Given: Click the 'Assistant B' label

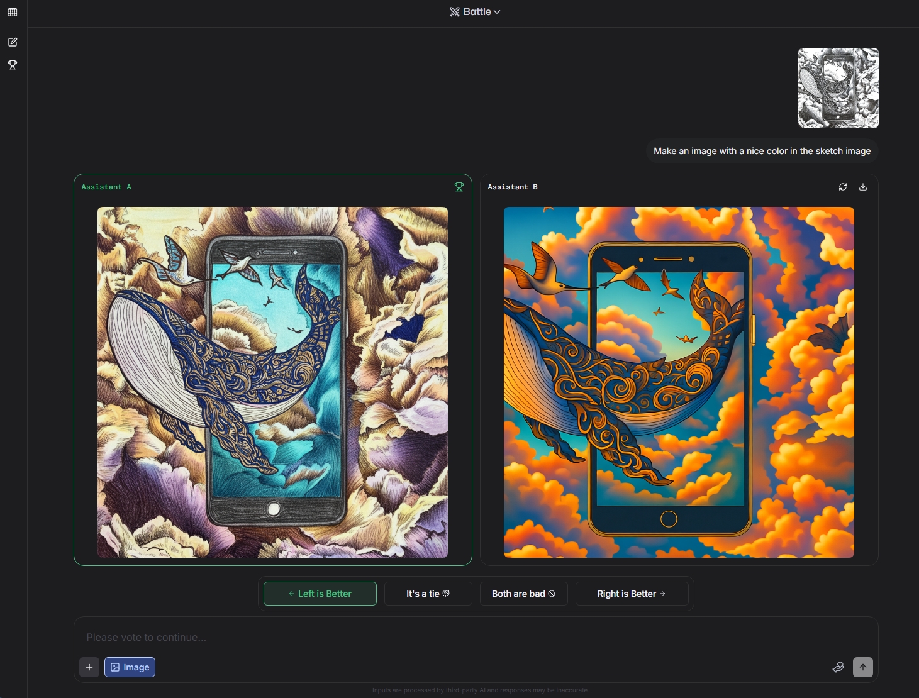Looking at the screenshot, I should [513, 187].
